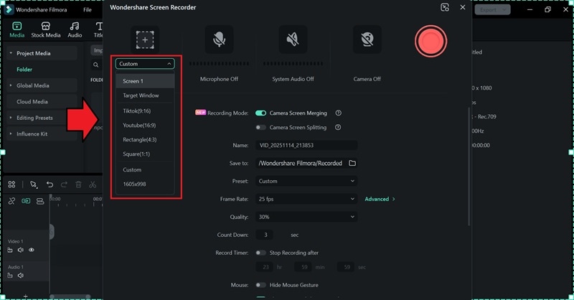Select Rectangle(4:3) recording size
The width and height of the screenshot is (574, 300).
(x=145, y=139)
